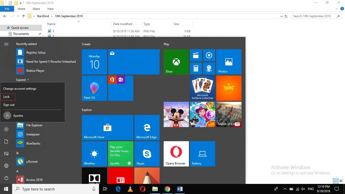
Task: Open Word from the taskbar
Action: (x=180, y=189)
